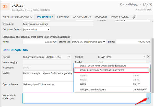The image size is (154, 107).
Task: Click into the Netto amount field
Action: [40, 42]
